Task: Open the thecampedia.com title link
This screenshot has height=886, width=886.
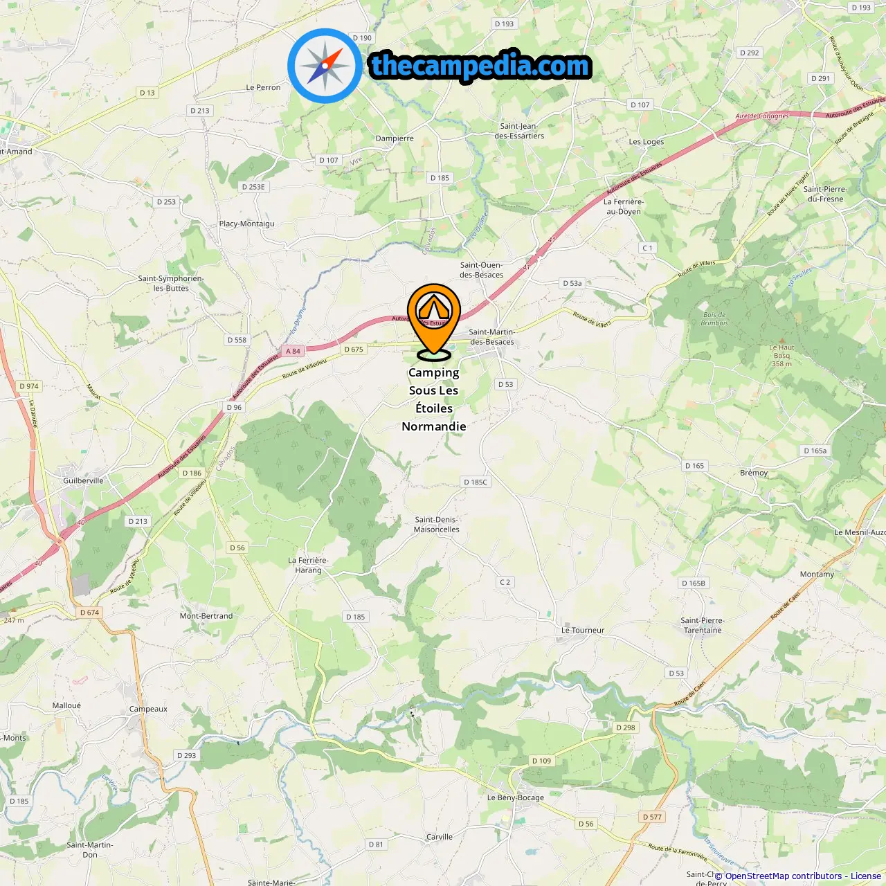Action: point(480,66)
